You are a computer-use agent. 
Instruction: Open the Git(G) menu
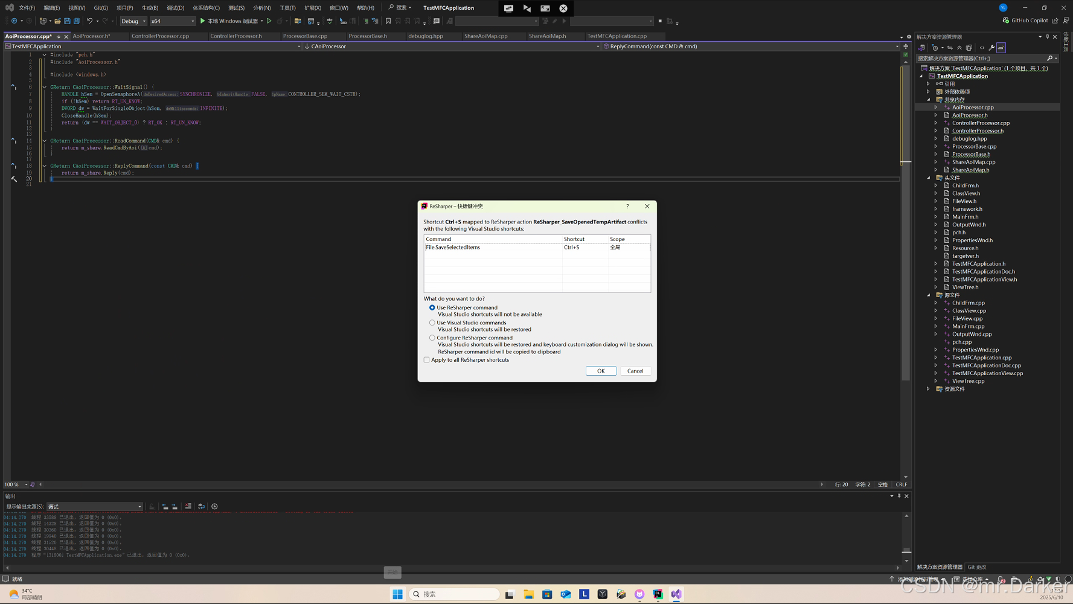[x=100, y=8]
